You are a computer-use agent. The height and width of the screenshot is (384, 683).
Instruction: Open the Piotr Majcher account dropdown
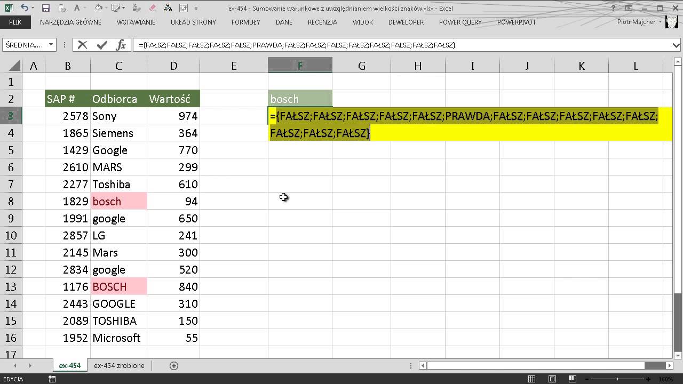(660, 22)
